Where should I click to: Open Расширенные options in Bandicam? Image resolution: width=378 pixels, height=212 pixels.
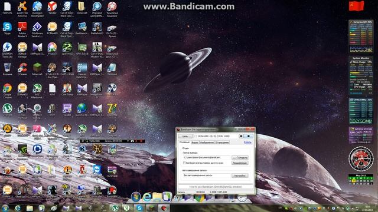(240, 163)
